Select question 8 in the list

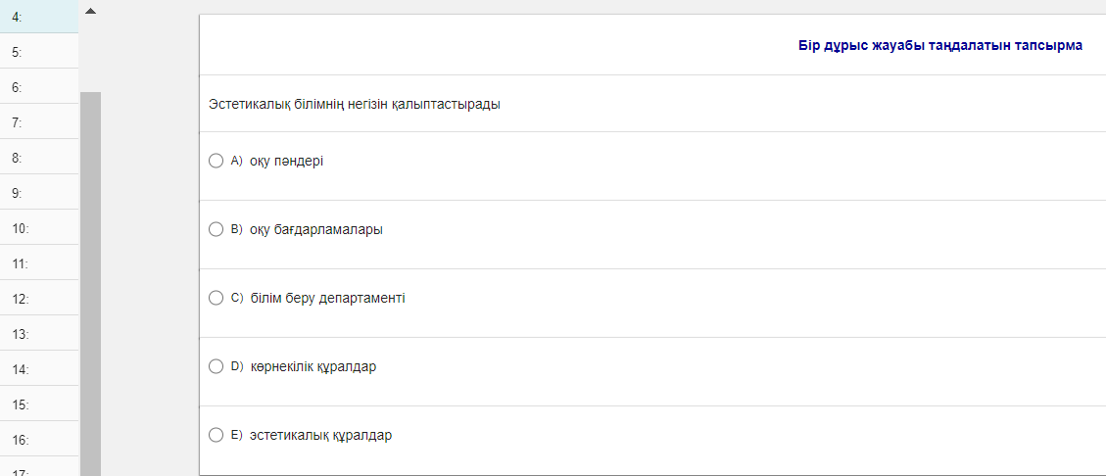click(x=39, y=158)
